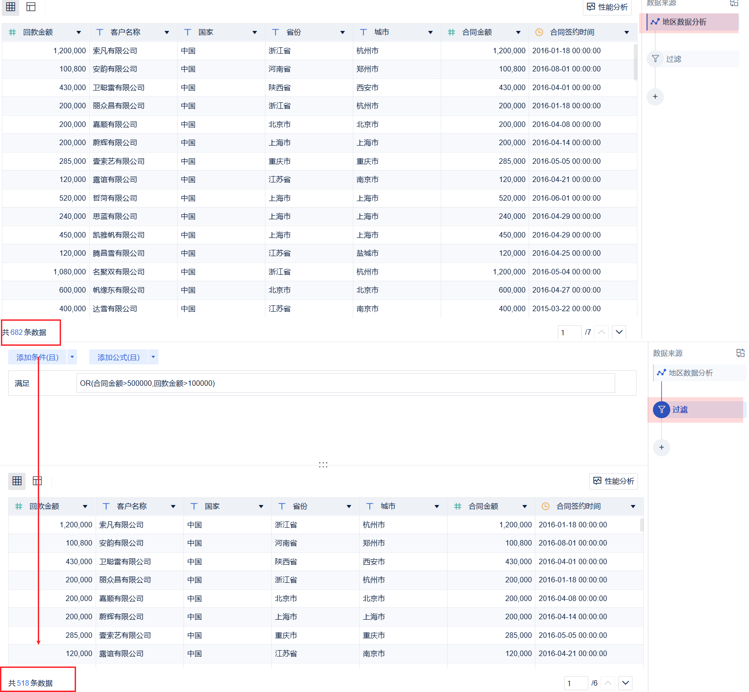This screenshot has width=749, height=692.
Task: Click the lower table page number field
Action: coord(576,683)
